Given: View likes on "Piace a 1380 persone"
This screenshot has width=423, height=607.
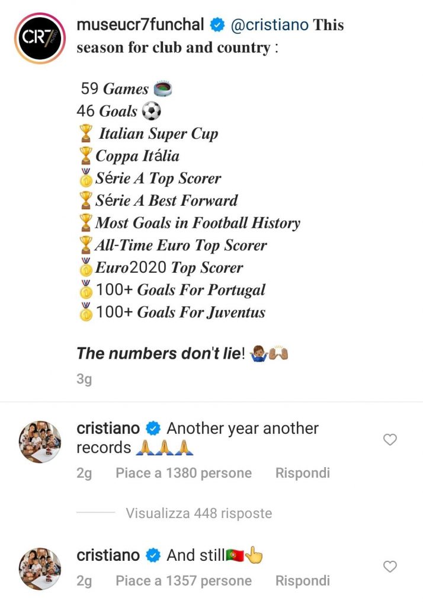Looking at the screenshot, I should [x=184, y=473].
